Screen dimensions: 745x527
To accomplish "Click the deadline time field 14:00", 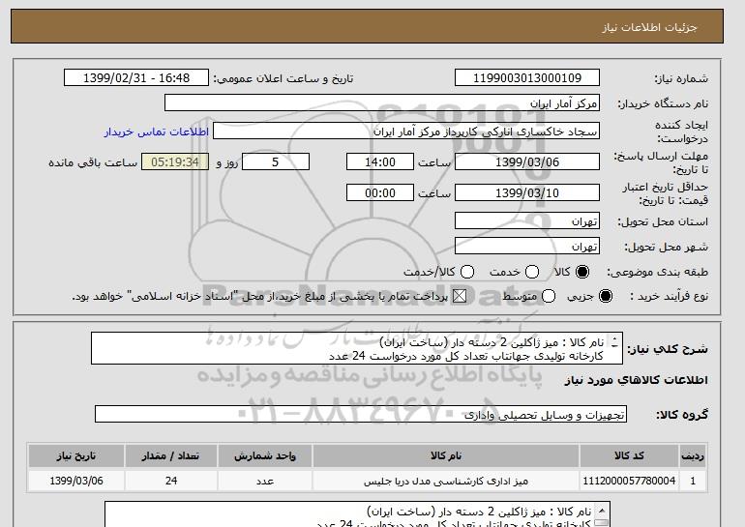I will (380, 161).
